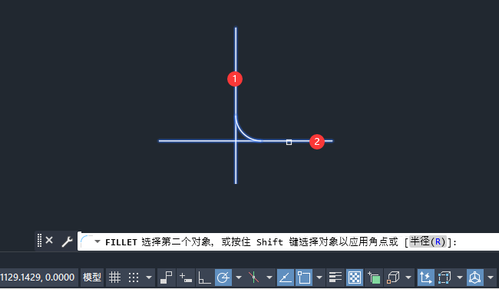Open polar tracking angle dropdown

tap(239, 278)
